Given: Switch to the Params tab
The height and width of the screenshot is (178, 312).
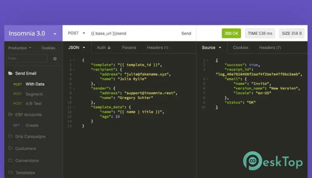Looking at the screenshot, I should point(129,48).
